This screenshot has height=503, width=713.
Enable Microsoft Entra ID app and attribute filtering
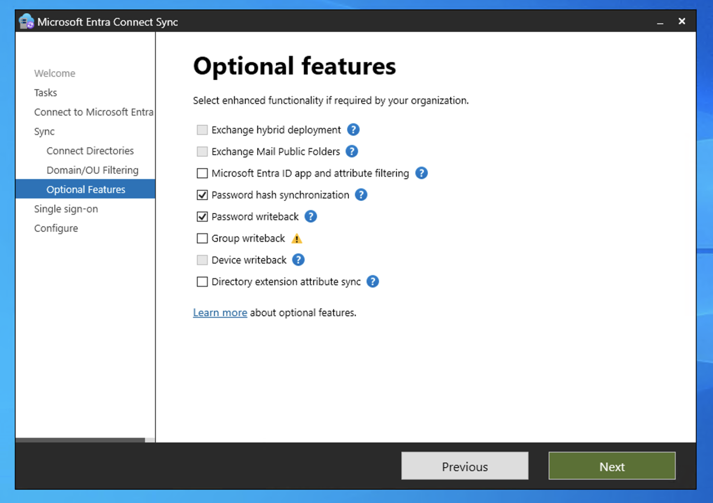click(x=202, y=173)
